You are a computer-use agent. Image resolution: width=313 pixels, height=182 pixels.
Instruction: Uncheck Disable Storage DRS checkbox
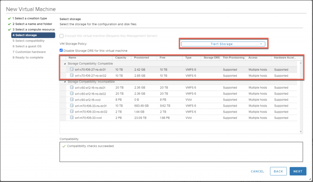pos(62,51)
